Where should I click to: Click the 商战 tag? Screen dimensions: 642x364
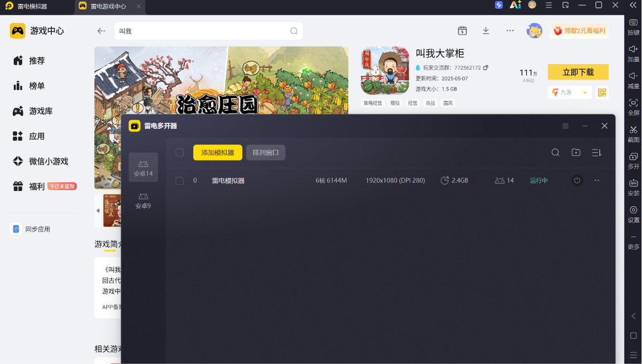tap(430, 103)
